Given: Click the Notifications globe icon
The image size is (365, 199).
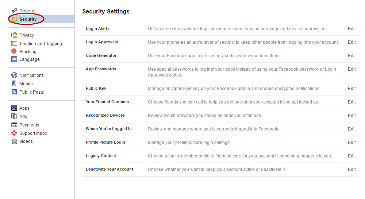Looking at the screenshot, I should [14, 75].
